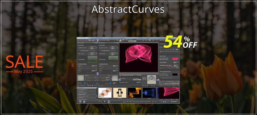Screen dimensions: 257x115
Task: Click the pink curve color swatch
Action: (175, 59)
